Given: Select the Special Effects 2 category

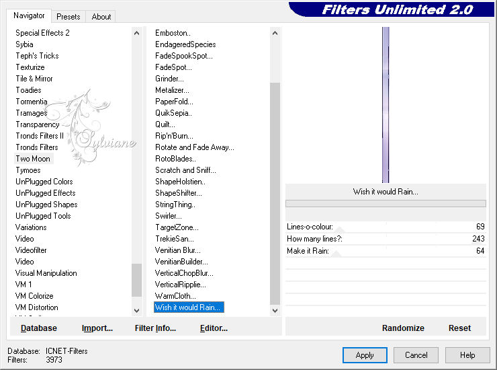Looking at the screenshot, I should point(42,33).
